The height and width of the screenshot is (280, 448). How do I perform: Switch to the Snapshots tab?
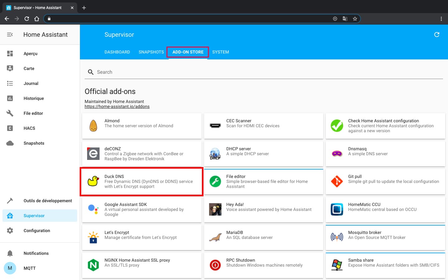coord(151,52)
